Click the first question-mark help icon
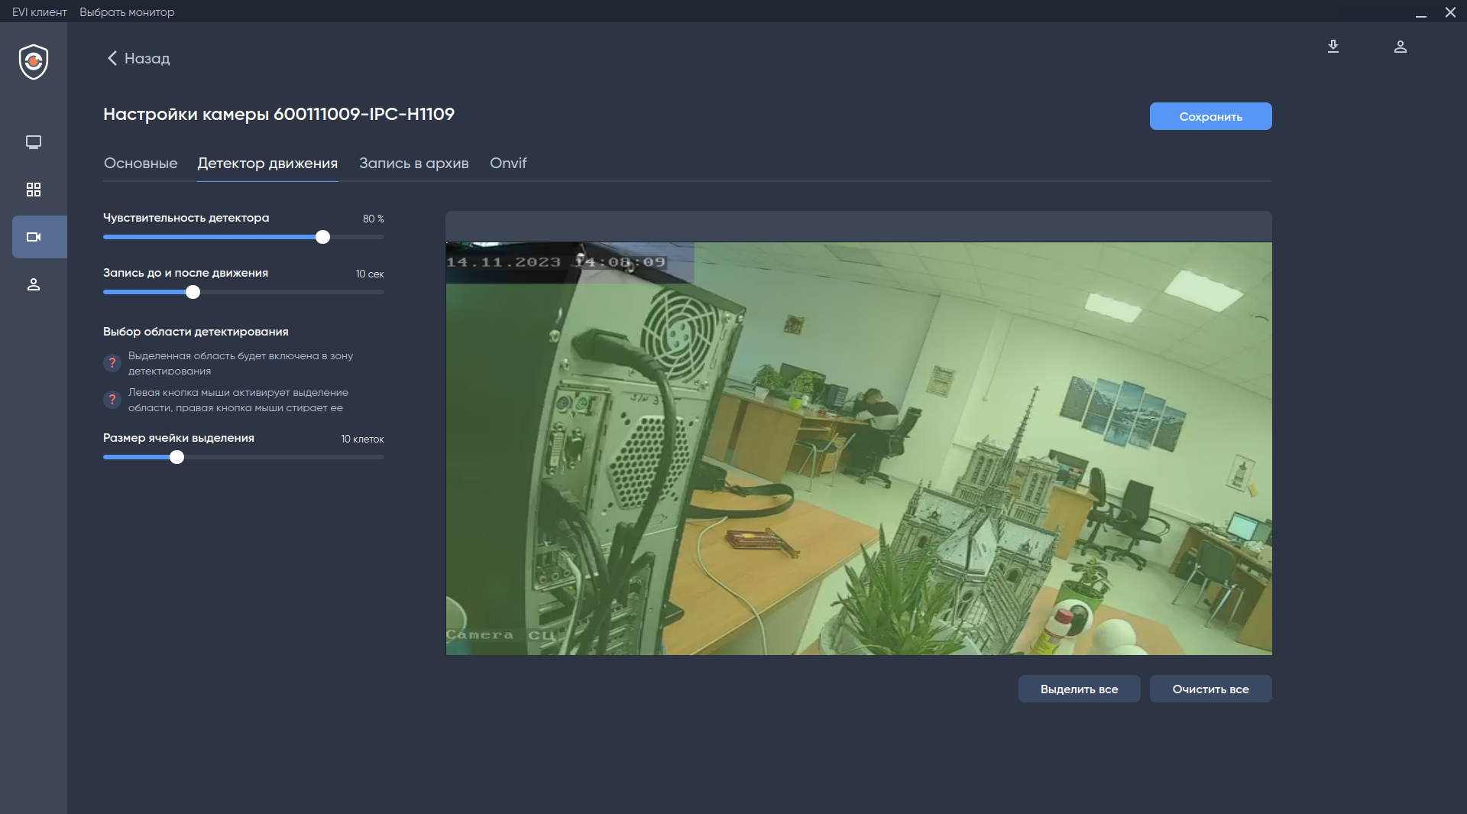Image resolution: width=1467 pixels, height=814 pixels. (112, 363)
